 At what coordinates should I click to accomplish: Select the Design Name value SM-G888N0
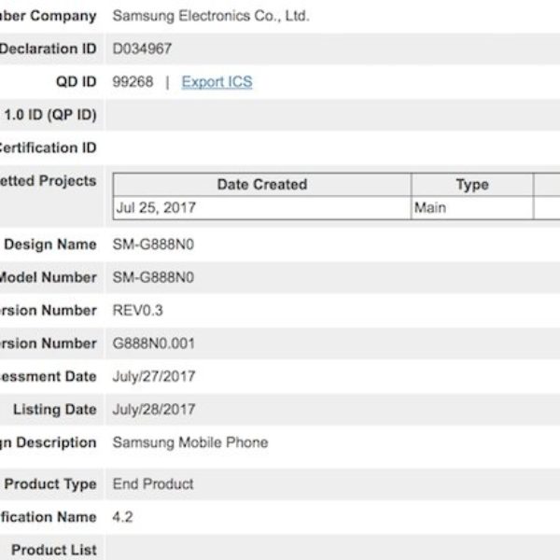(x=153, y=245)
